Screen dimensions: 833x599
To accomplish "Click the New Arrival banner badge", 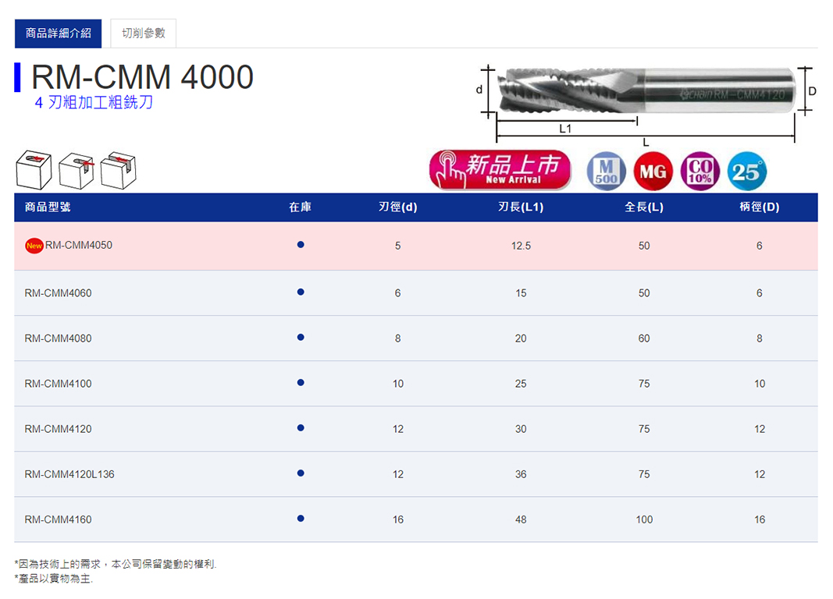I will pos(500,170).
